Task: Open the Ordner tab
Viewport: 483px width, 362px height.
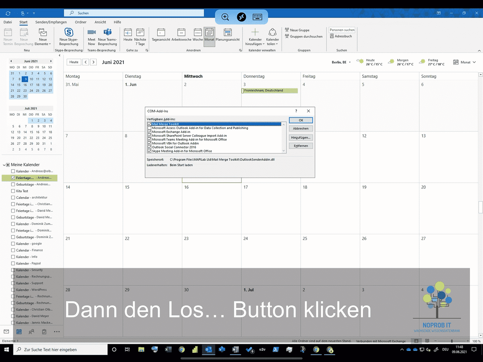Action: point(80,22)
